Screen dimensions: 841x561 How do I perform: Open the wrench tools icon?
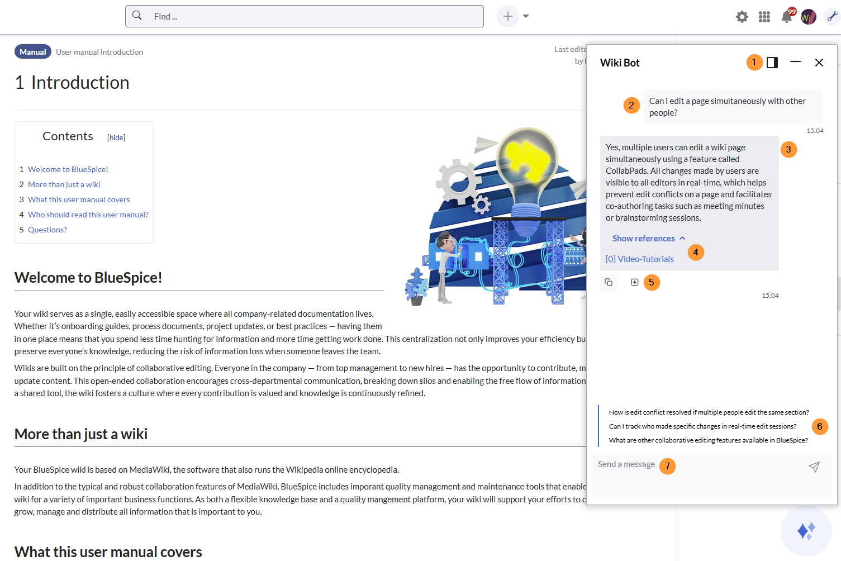[832, 17]
